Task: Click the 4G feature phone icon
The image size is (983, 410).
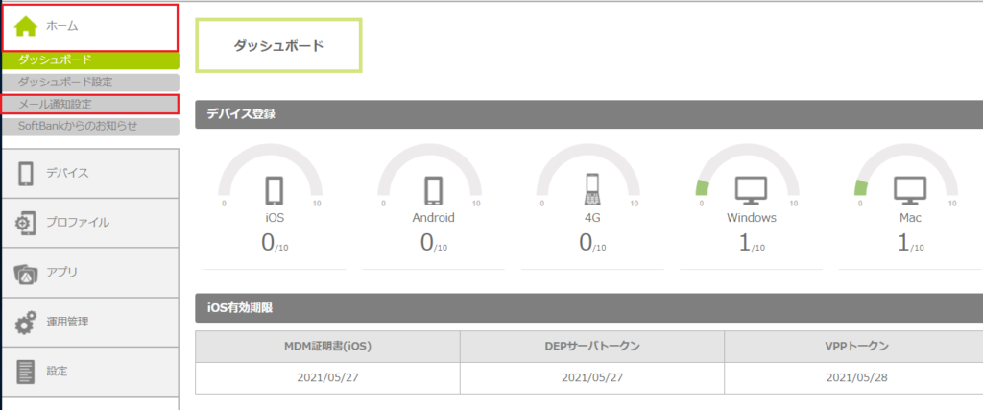Action: (590, 190)
